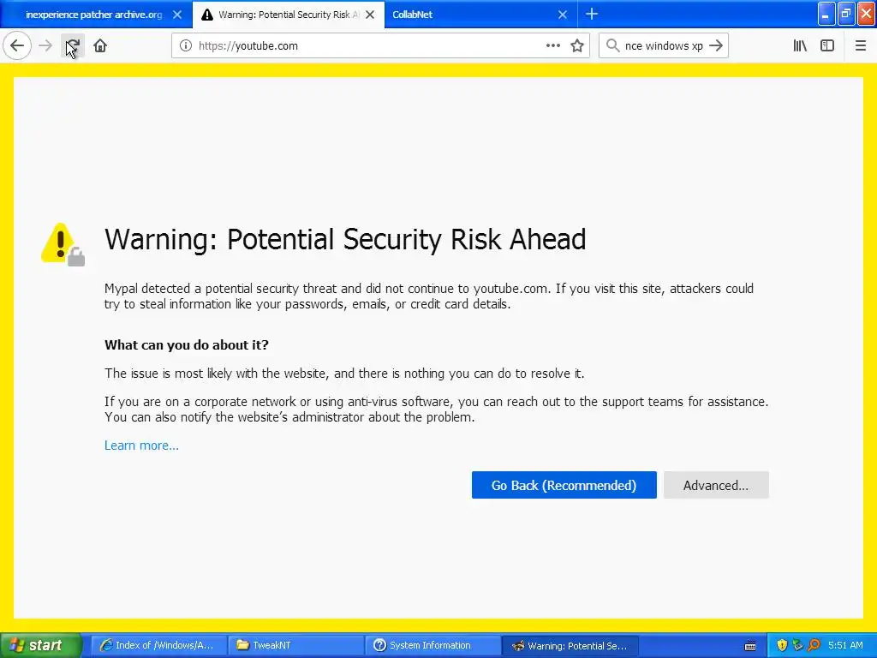Open the Library icon
This screenshot has width=877, height=658.
(x=800, y=46)
